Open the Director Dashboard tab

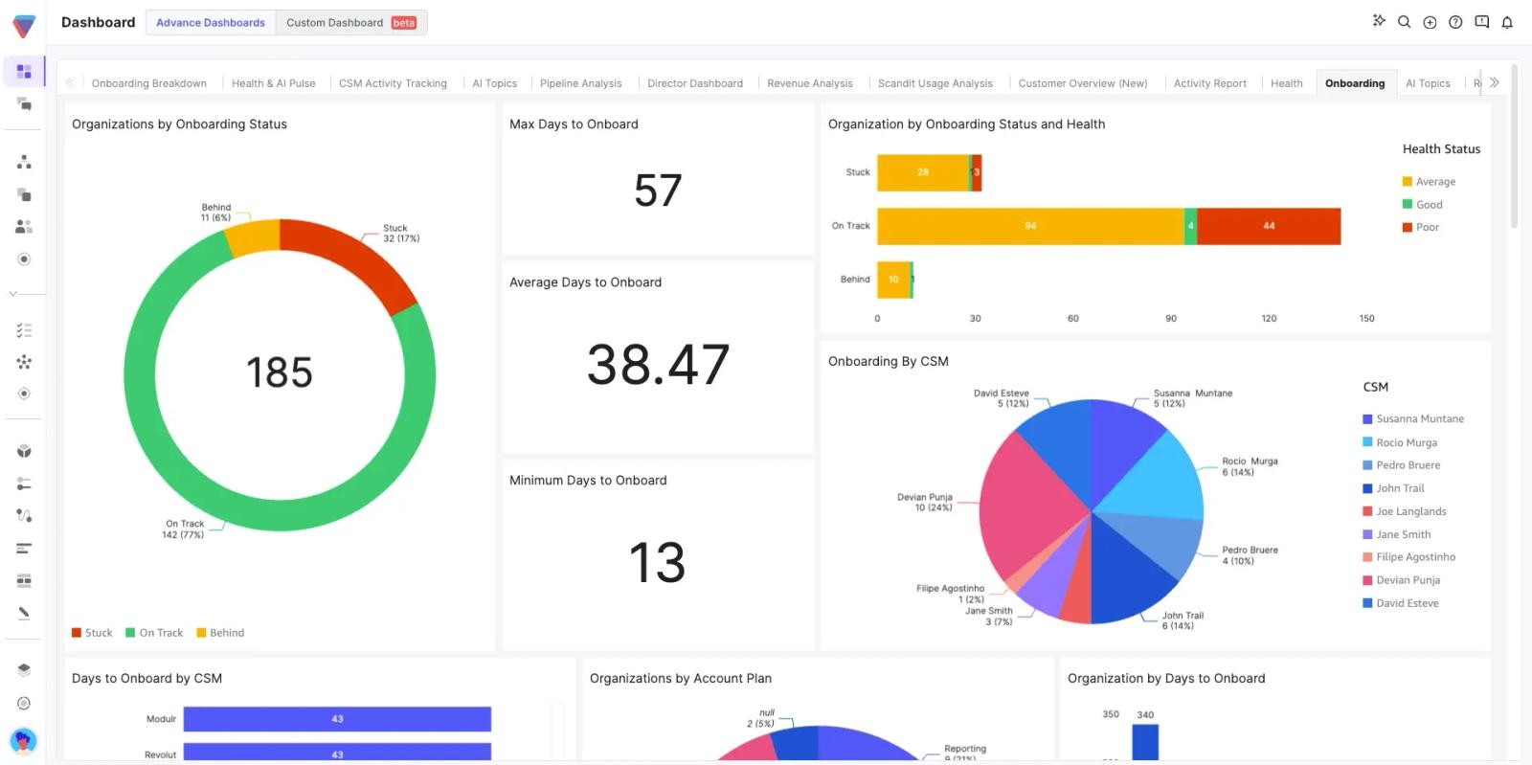pyautogui.click(x=695, y=83)
